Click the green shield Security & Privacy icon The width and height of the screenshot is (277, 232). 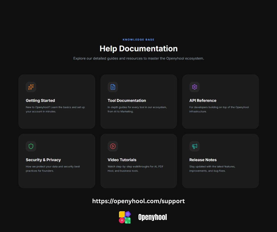click(x=31, y=146)
